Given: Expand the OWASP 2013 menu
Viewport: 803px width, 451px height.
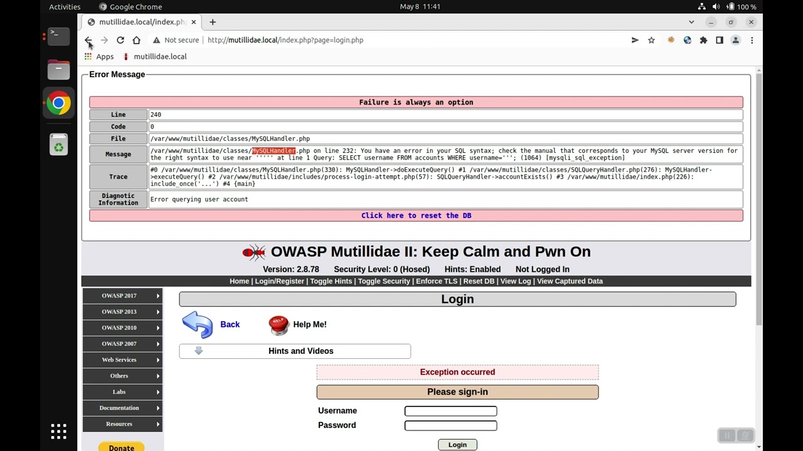Looking at the screenshot, I should click(x=122, y=311).
